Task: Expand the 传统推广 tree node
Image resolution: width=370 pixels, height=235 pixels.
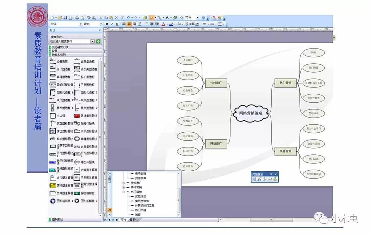Action: 124,183
